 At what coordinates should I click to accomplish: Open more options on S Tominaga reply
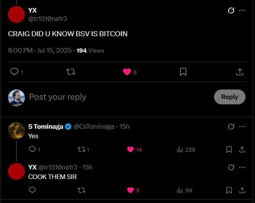242,127
